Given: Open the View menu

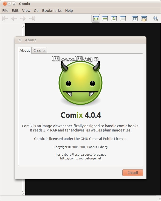Looking at the screenshot, I should tap(26, 11).
